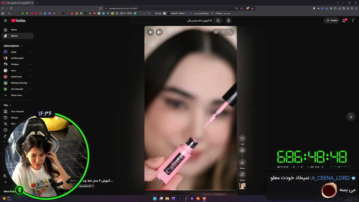Open the HydraHD bookmark
This screenshot has width=359, height=202.
tap(177, 13)
